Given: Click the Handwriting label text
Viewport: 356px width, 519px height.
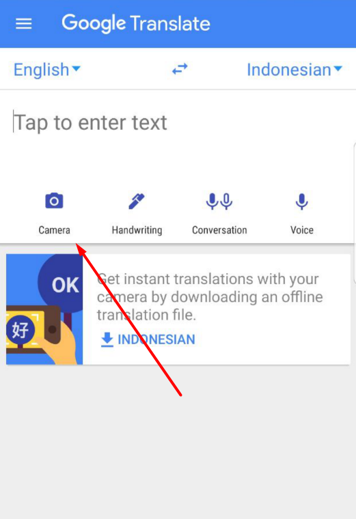Looking at the screenshot, I should [137, 230].
